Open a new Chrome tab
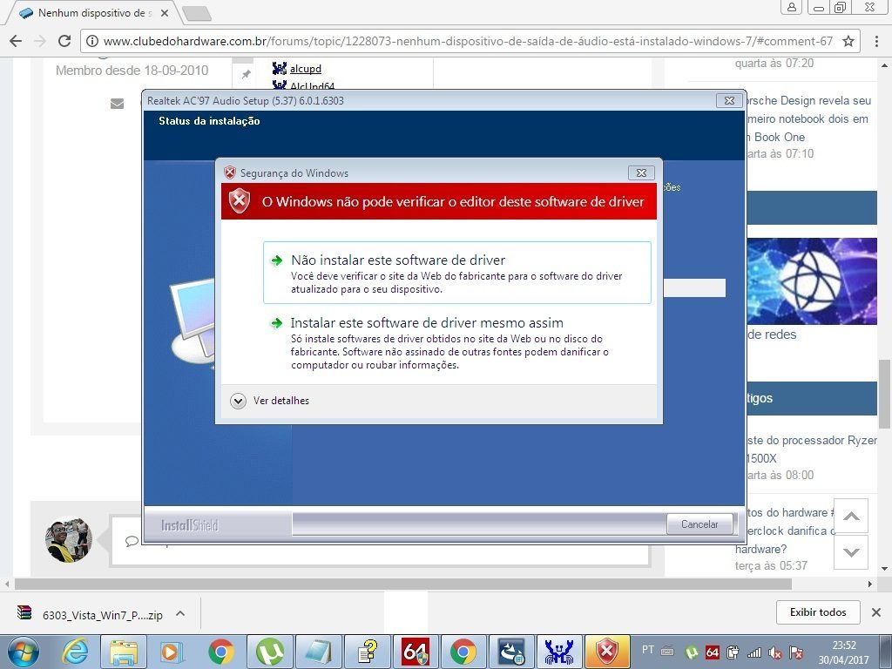The image size is (892, 669). pyautogui.click(x=197, y=13)
